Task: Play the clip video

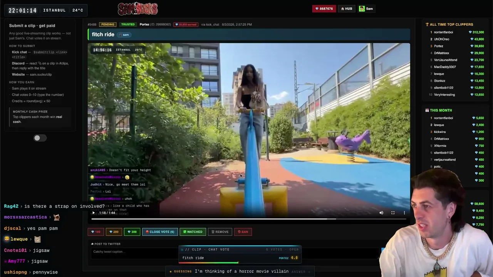Action: click(x=93, y=213)
